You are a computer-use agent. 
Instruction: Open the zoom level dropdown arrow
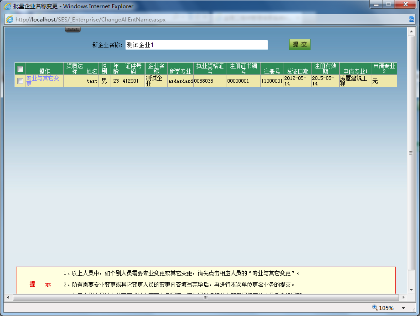coord(403,308)
